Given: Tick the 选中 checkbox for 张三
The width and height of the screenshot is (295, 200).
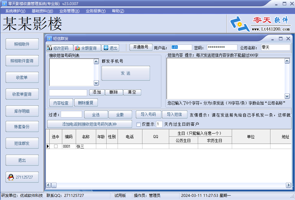Looking at the screenshot, I should tap(56, 146).
